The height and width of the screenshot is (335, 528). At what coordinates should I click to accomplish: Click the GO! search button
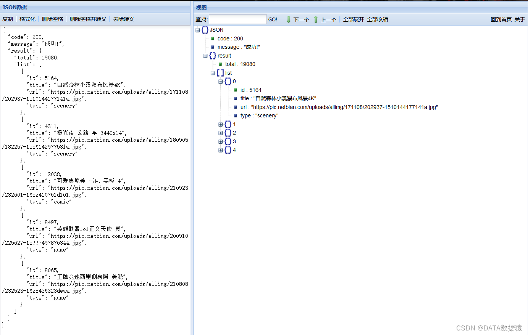pos(273,19)
